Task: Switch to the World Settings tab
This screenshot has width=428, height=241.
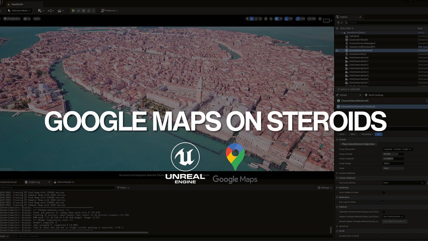Action: click(x=376, y=95)
